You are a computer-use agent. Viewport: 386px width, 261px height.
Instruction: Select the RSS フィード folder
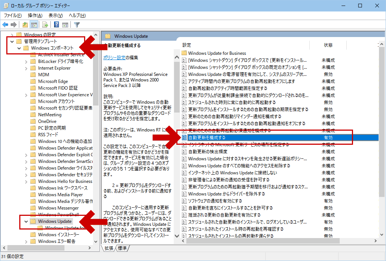tap(48, 134)
